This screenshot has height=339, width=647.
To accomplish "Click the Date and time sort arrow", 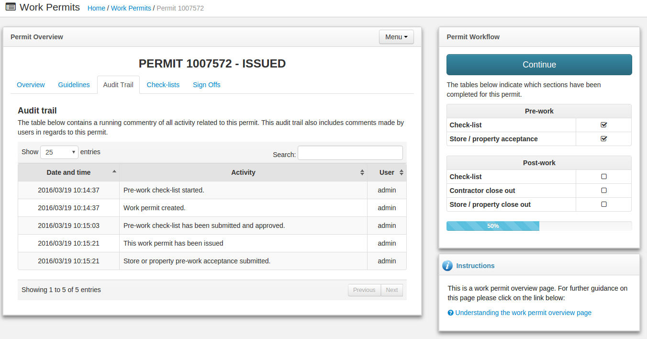I will coord(114,172).
